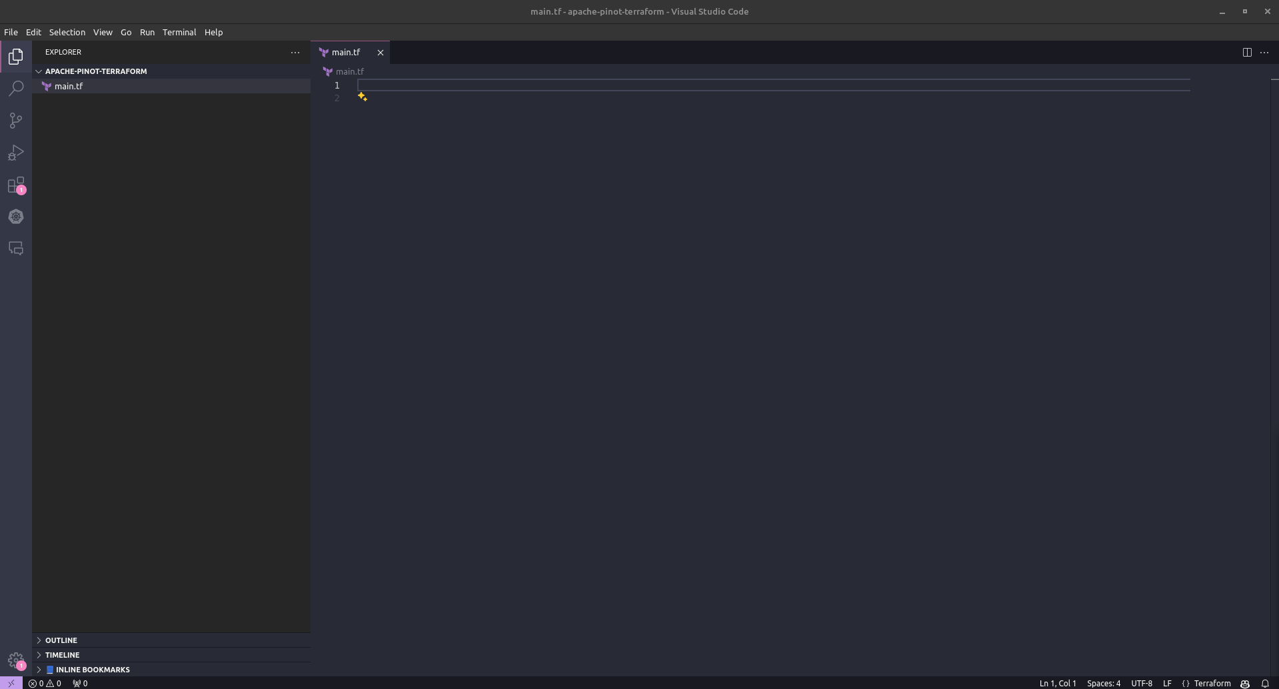This screenshot has height=689, width=1279.
Task: Click the remote window indicator in status bar
Action: click(x=11, y=683)
